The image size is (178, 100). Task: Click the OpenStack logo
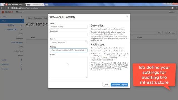[8, 12]
